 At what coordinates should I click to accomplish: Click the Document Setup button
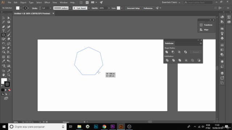click(x=133, y=8)
